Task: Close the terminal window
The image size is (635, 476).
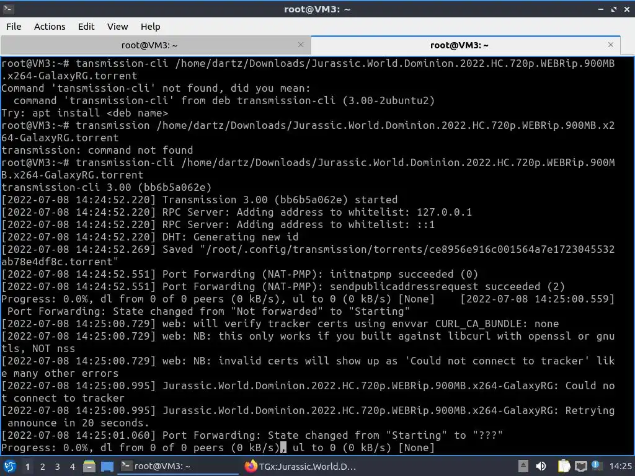Action: tap(626, 9)
